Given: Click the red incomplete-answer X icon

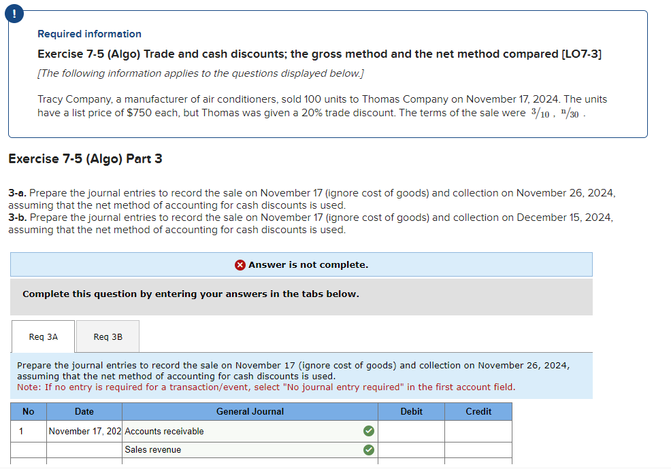Looking at the screenshot, I should tap(240, 265).
